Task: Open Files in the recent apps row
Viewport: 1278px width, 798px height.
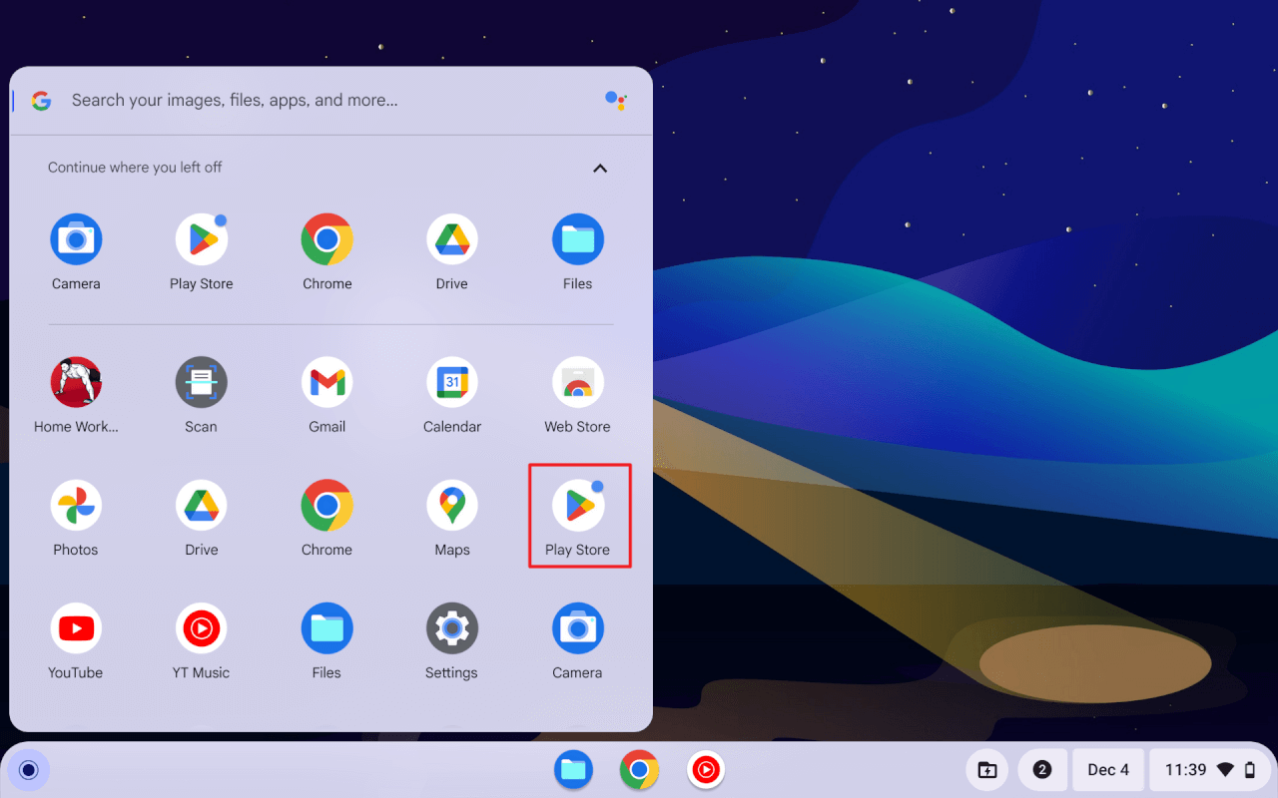Action: pyautogui.click(x=577, y=239)
